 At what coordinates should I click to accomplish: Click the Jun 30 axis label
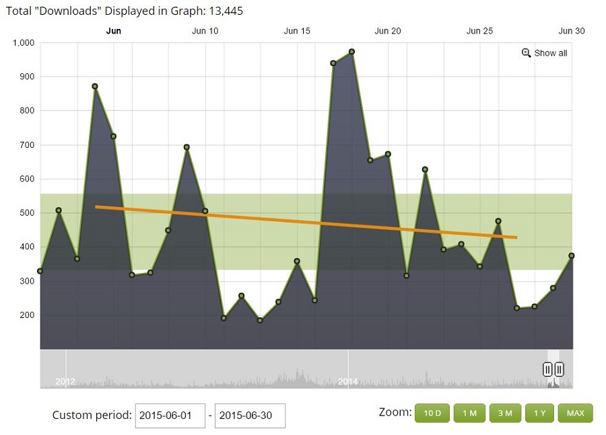[x=572, y=31]
